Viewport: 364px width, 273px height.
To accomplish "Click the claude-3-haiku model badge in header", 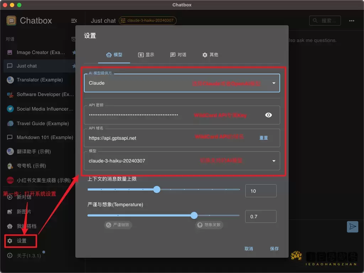I will (x=148, y=20).
